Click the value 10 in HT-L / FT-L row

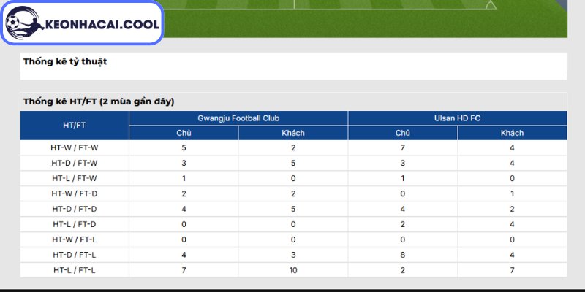click(x=293, y=270)
